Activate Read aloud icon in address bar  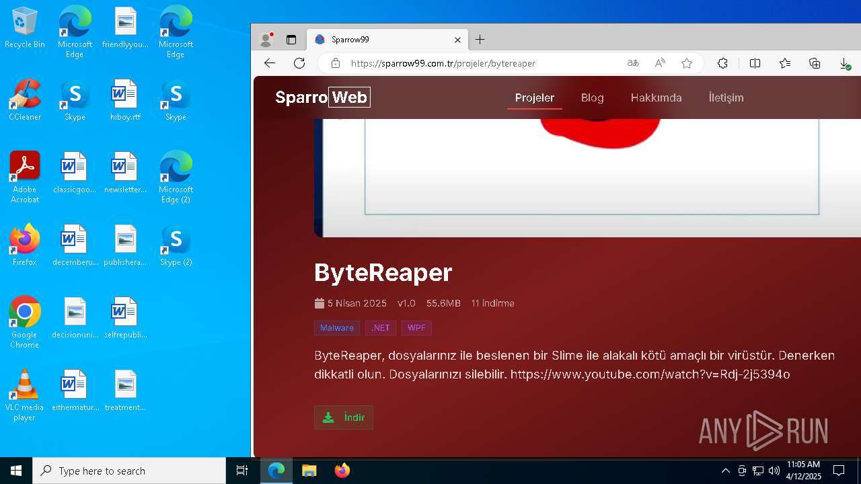660,63
